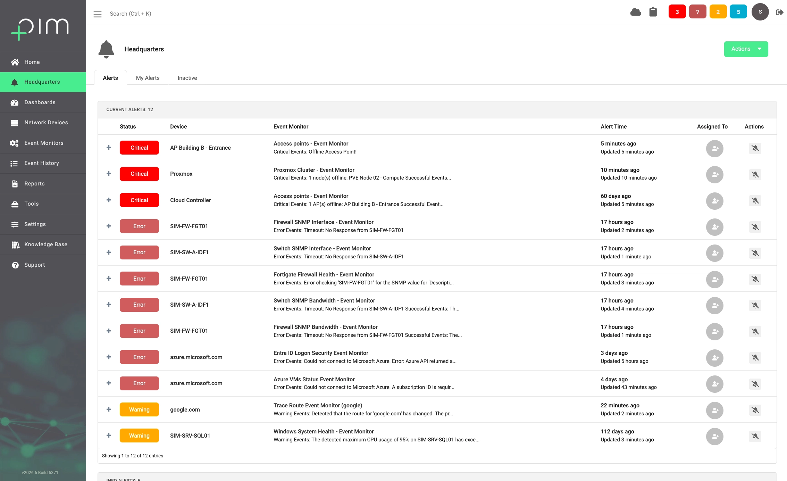Open Network Devices in sidebar
Viewport: 787px width, 481px height.
pos(43,123)
